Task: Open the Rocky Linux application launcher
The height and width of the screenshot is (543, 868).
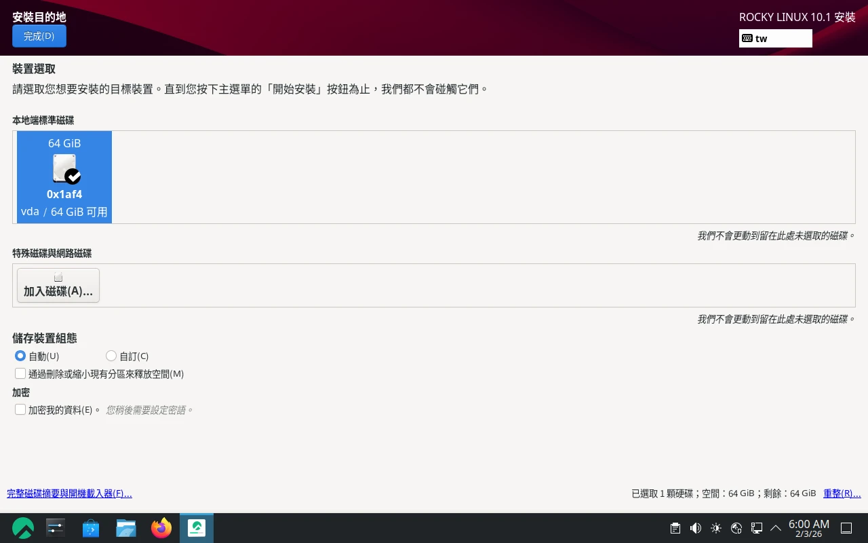Action: 23,528
